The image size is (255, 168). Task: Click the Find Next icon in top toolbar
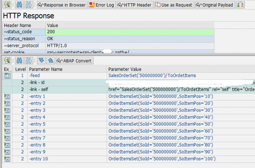click(29, 5)
